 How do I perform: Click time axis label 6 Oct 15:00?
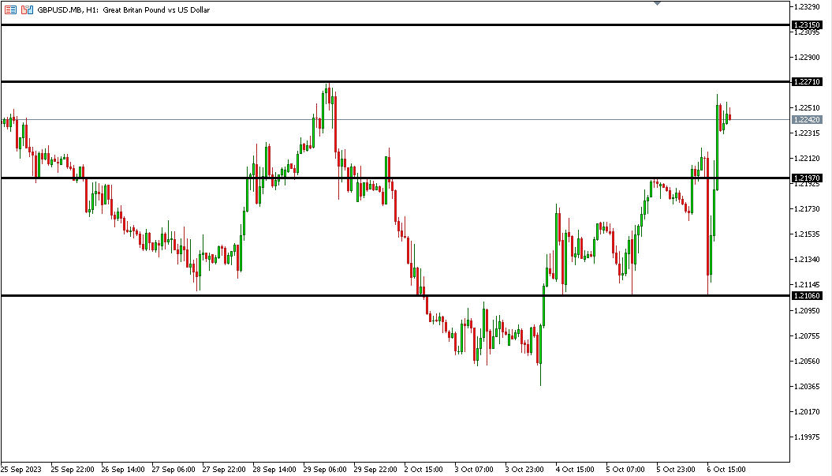(726, 470)
